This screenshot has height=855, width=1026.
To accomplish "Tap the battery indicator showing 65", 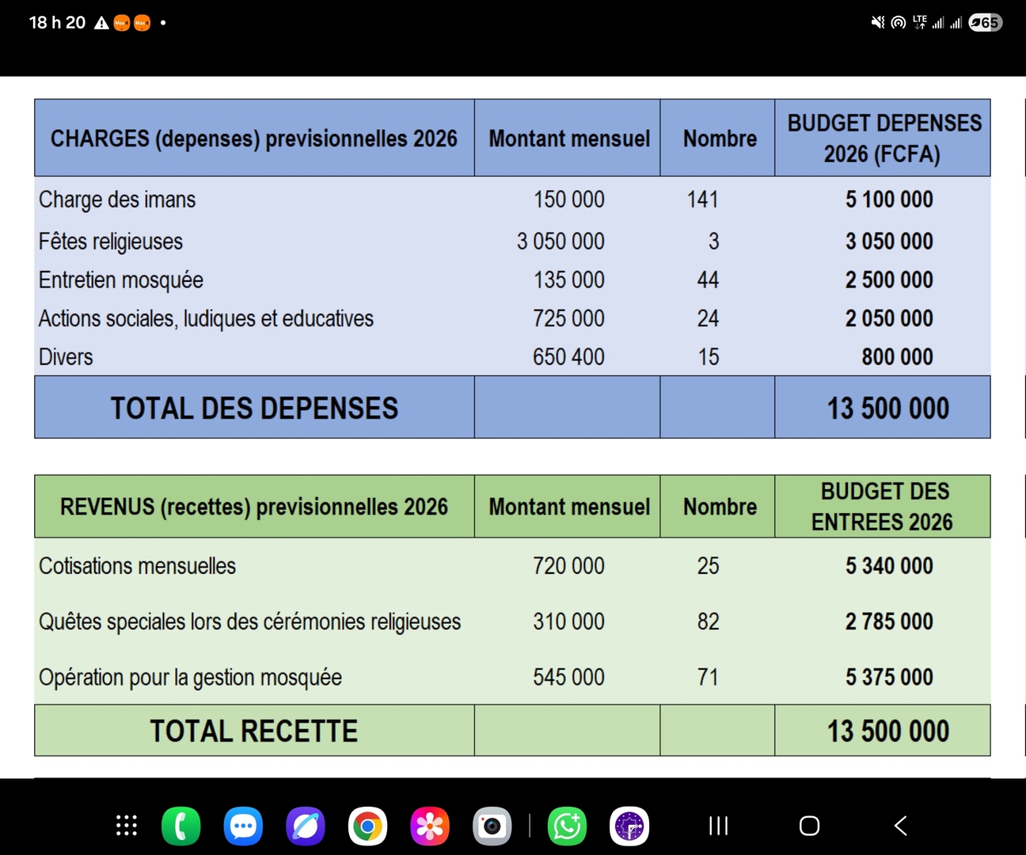I will pos(984,23).
